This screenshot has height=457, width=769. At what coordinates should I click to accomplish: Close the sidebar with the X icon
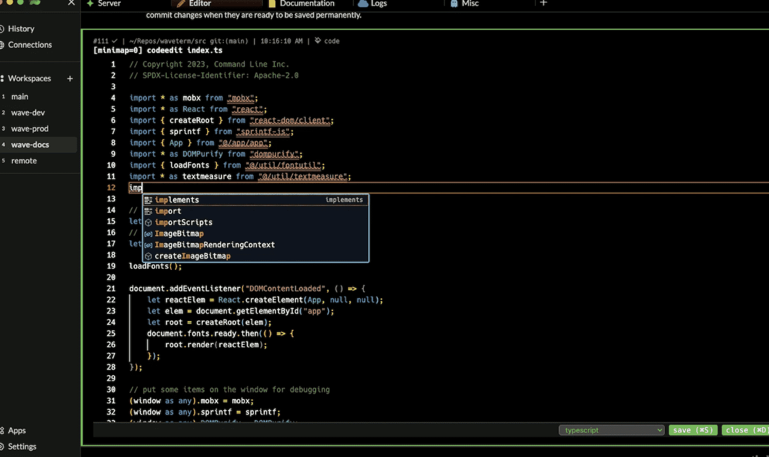(71, 3)
